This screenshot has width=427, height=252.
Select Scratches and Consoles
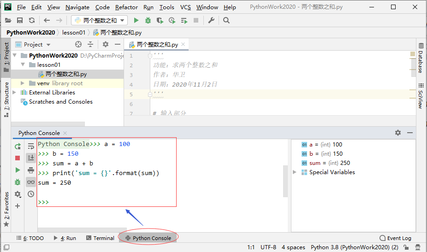[x=61, y=102]
